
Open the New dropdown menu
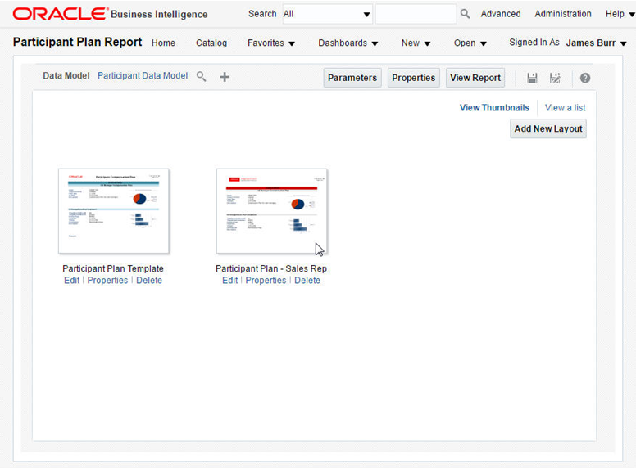416,43
